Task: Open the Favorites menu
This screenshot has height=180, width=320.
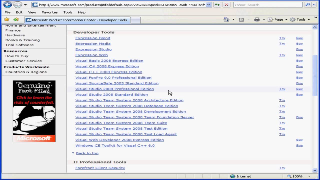Action: point(49,12)
